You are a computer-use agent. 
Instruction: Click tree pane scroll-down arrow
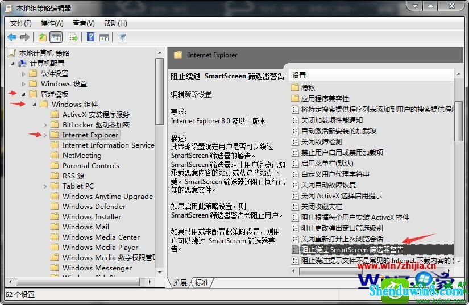point(160,272)
